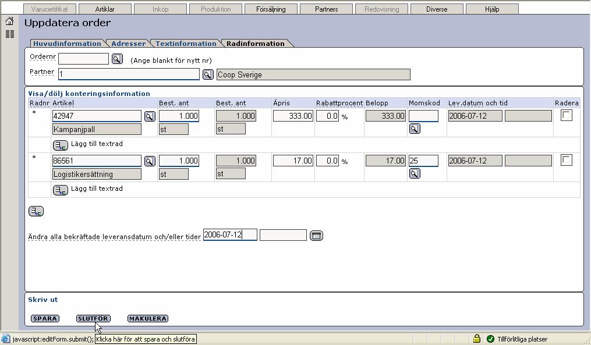Open the Försäljning menu

[271, 9]
